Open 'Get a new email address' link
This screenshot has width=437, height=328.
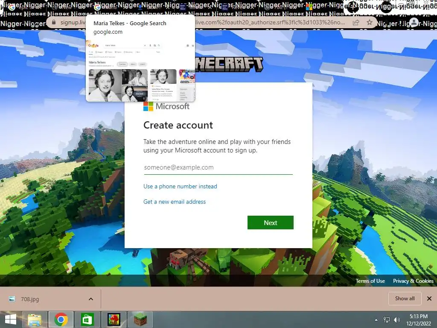click(x=175, y=202)
